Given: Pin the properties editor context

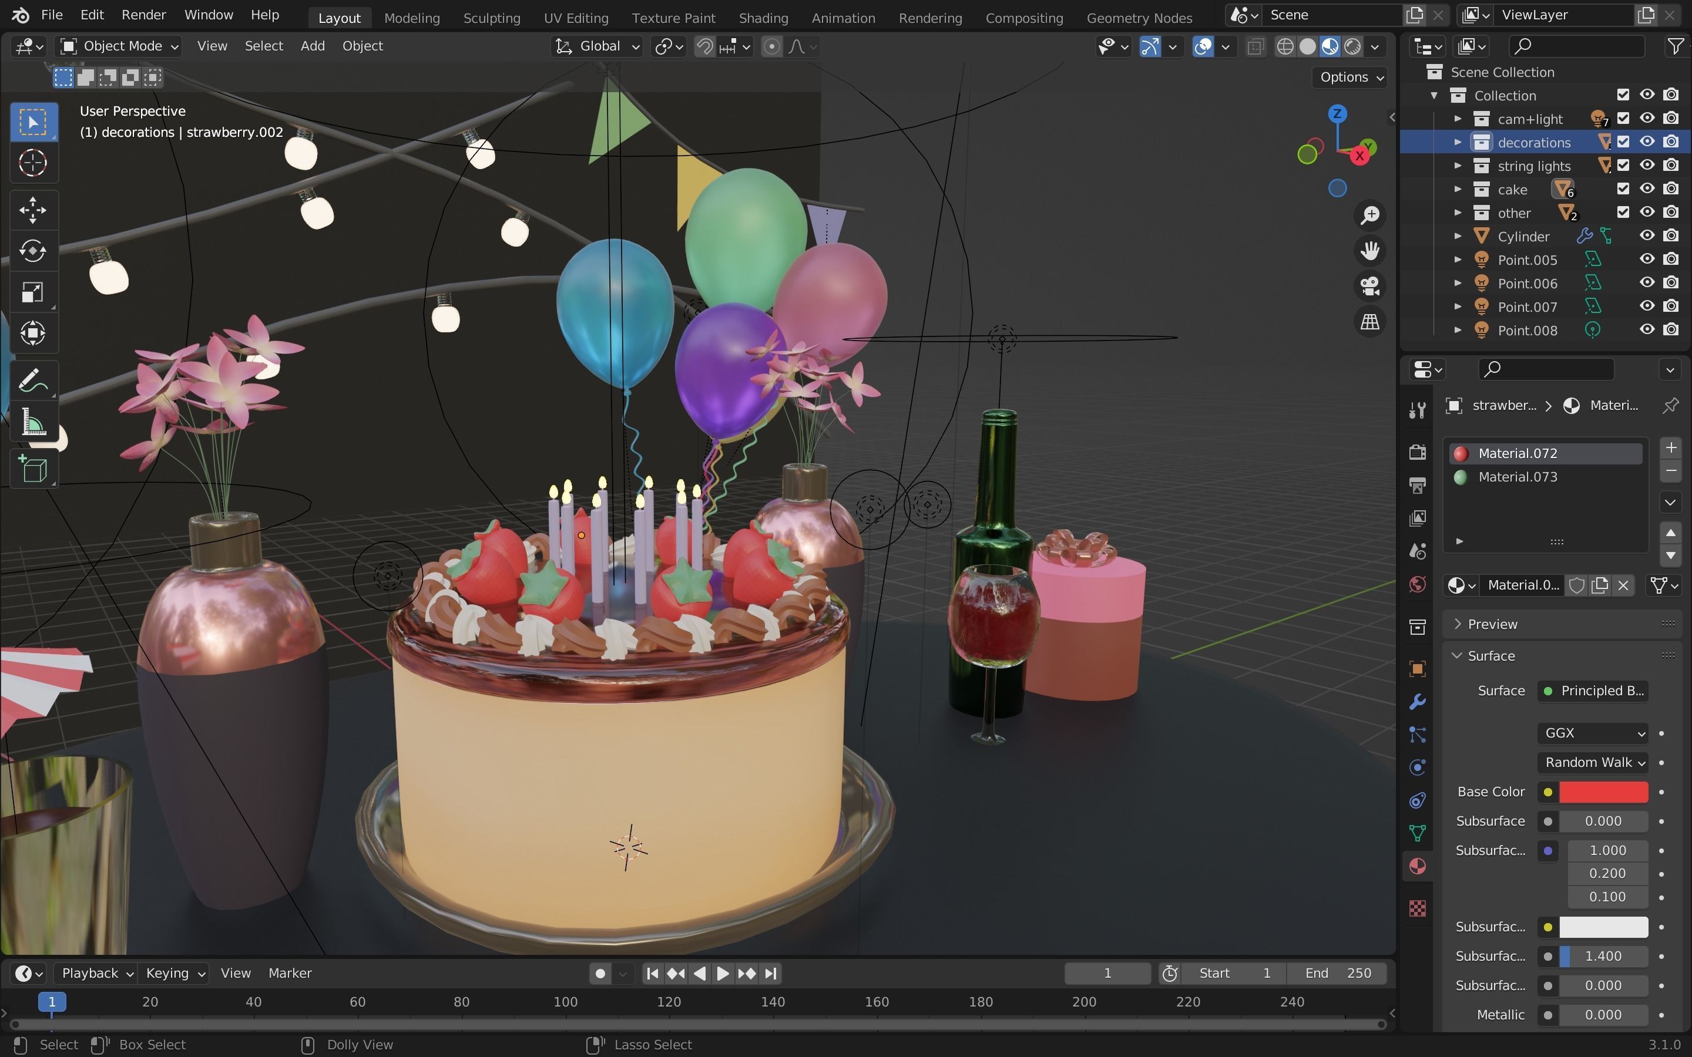Looking at the screenshot, I should pyautogui.click(x=1670, y=405).
